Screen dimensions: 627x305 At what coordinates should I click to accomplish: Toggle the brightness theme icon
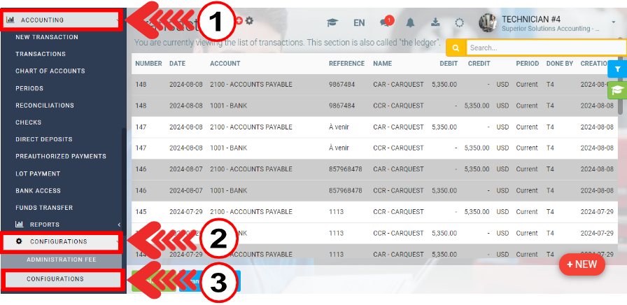point(459,22)
